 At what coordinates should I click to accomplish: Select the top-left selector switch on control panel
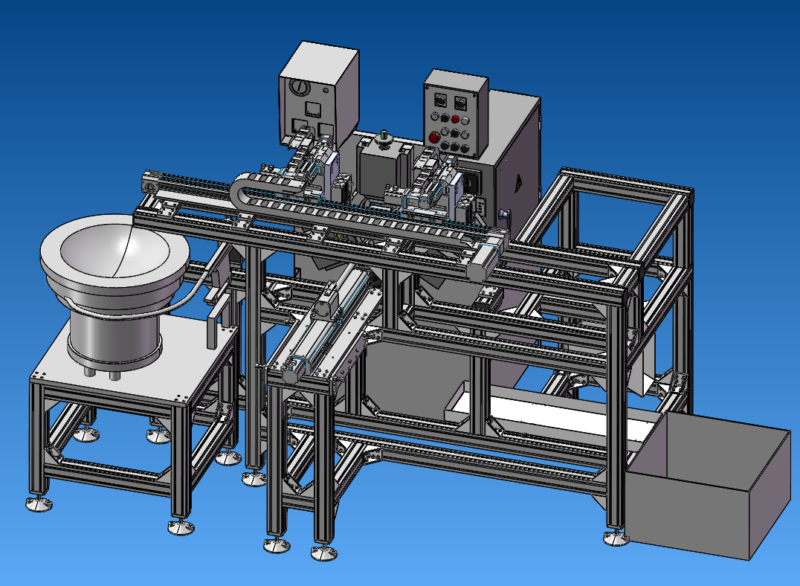coord(439,99)
